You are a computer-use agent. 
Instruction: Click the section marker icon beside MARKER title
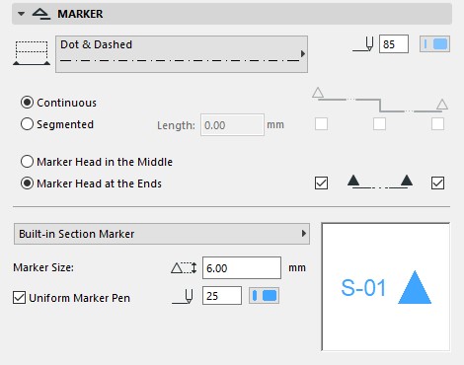click(41, 14)
